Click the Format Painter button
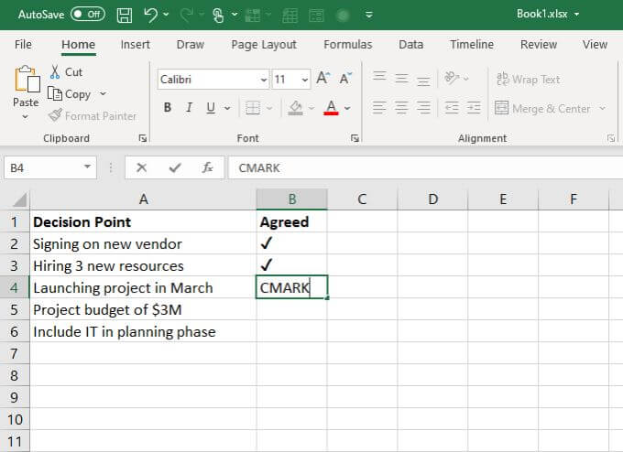The width and height of the screenshot is (623, 452). click(93, 116)
